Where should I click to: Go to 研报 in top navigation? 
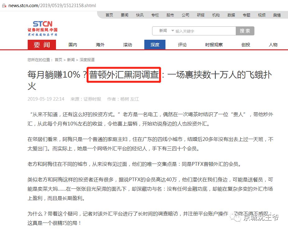click(x=201, y=15)
